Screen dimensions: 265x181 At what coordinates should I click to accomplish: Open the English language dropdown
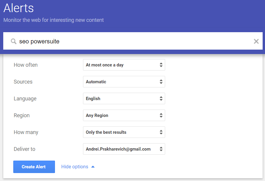[x=124, y=98]
